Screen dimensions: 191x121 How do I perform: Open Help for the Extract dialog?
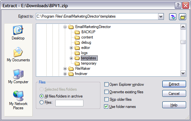[x=174, y=105]
